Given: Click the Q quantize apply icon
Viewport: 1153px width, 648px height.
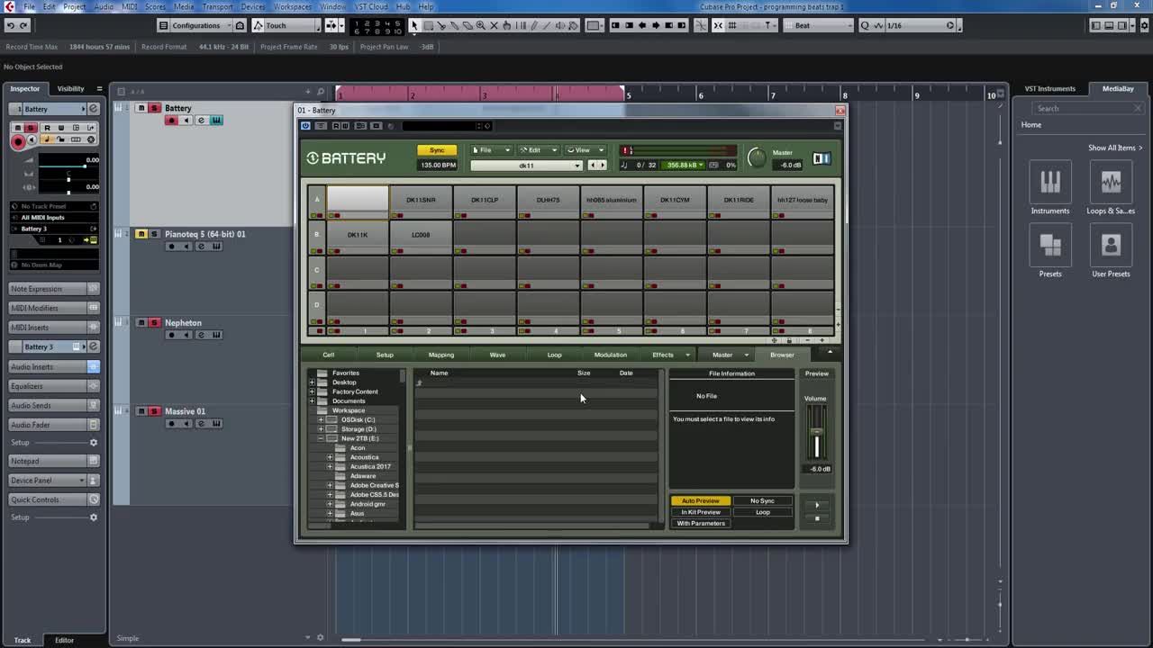Looking at the screenshot, I should point(865,25).
